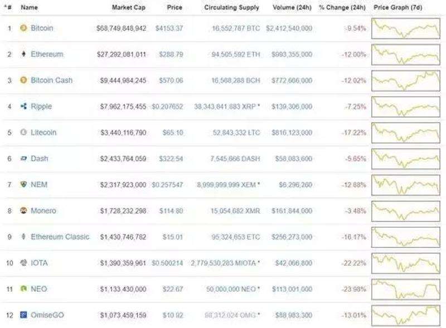This screenshot has width=446, height=328.
Task: Click the NEO logo icon
Action: point(23,289)
